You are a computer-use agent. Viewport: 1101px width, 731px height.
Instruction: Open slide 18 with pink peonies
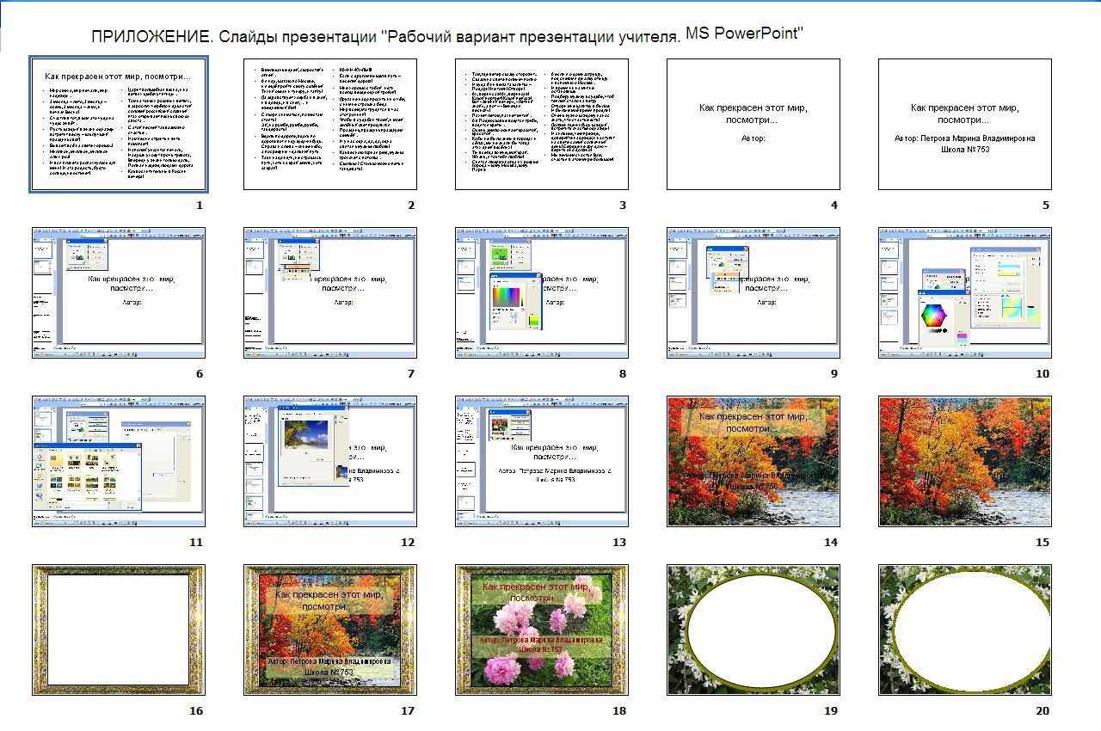(x=542, y=630)
